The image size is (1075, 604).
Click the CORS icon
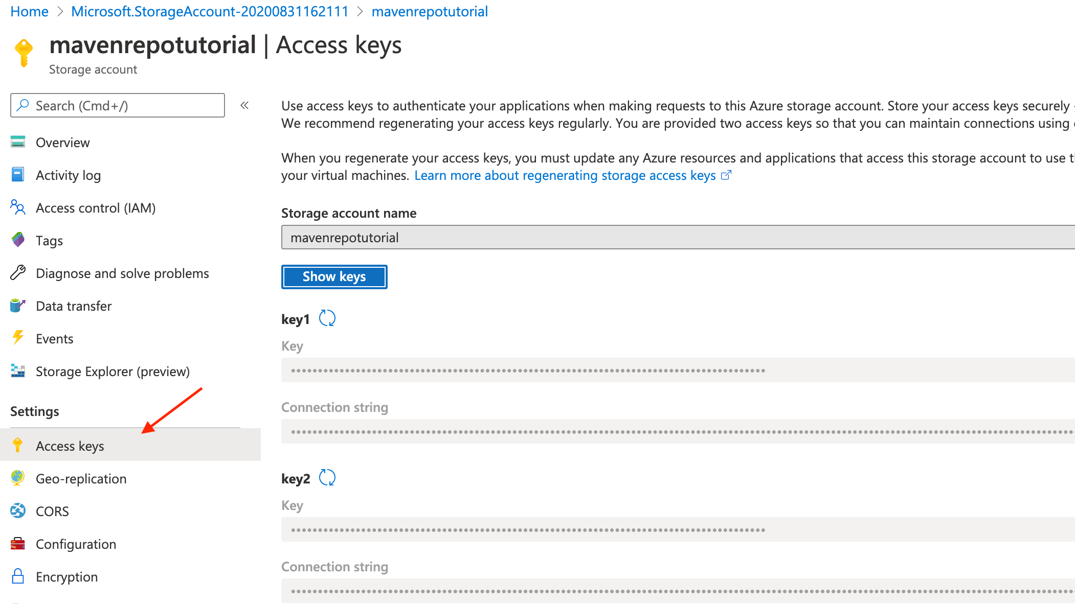(x=18, y=511)
